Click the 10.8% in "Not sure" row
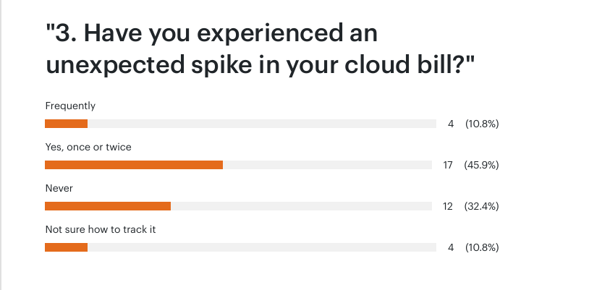 click(x=482, y=247)
